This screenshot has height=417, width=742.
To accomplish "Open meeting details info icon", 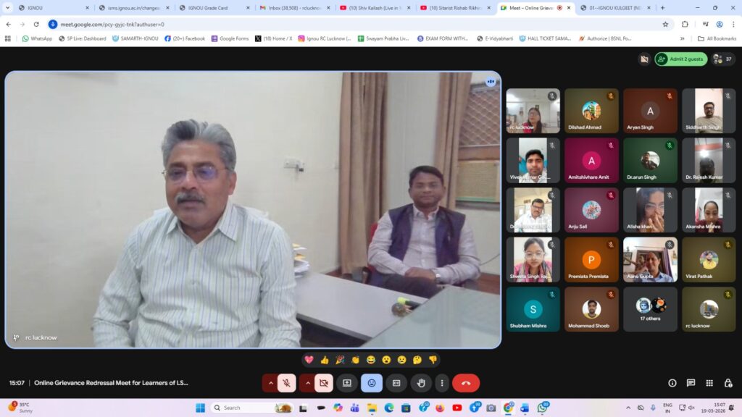I will click(x=672, y=383).
